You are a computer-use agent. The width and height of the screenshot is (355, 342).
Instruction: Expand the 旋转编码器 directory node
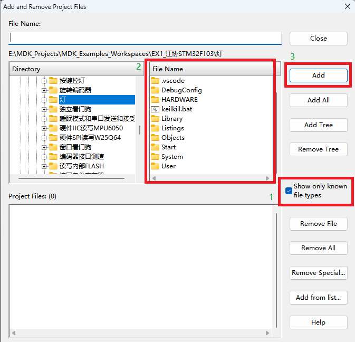tap(44, 90)
